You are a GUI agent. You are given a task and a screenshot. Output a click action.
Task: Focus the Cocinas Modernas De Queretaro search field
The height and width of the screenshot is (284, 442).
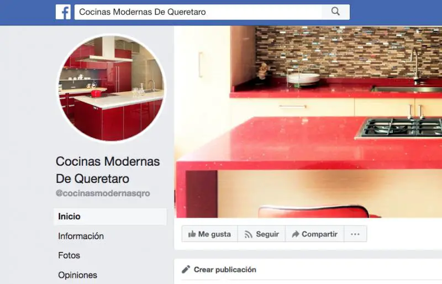pos(198,12)
